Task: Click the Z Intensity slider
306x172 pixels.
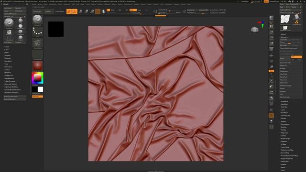Action: point(140,13)
